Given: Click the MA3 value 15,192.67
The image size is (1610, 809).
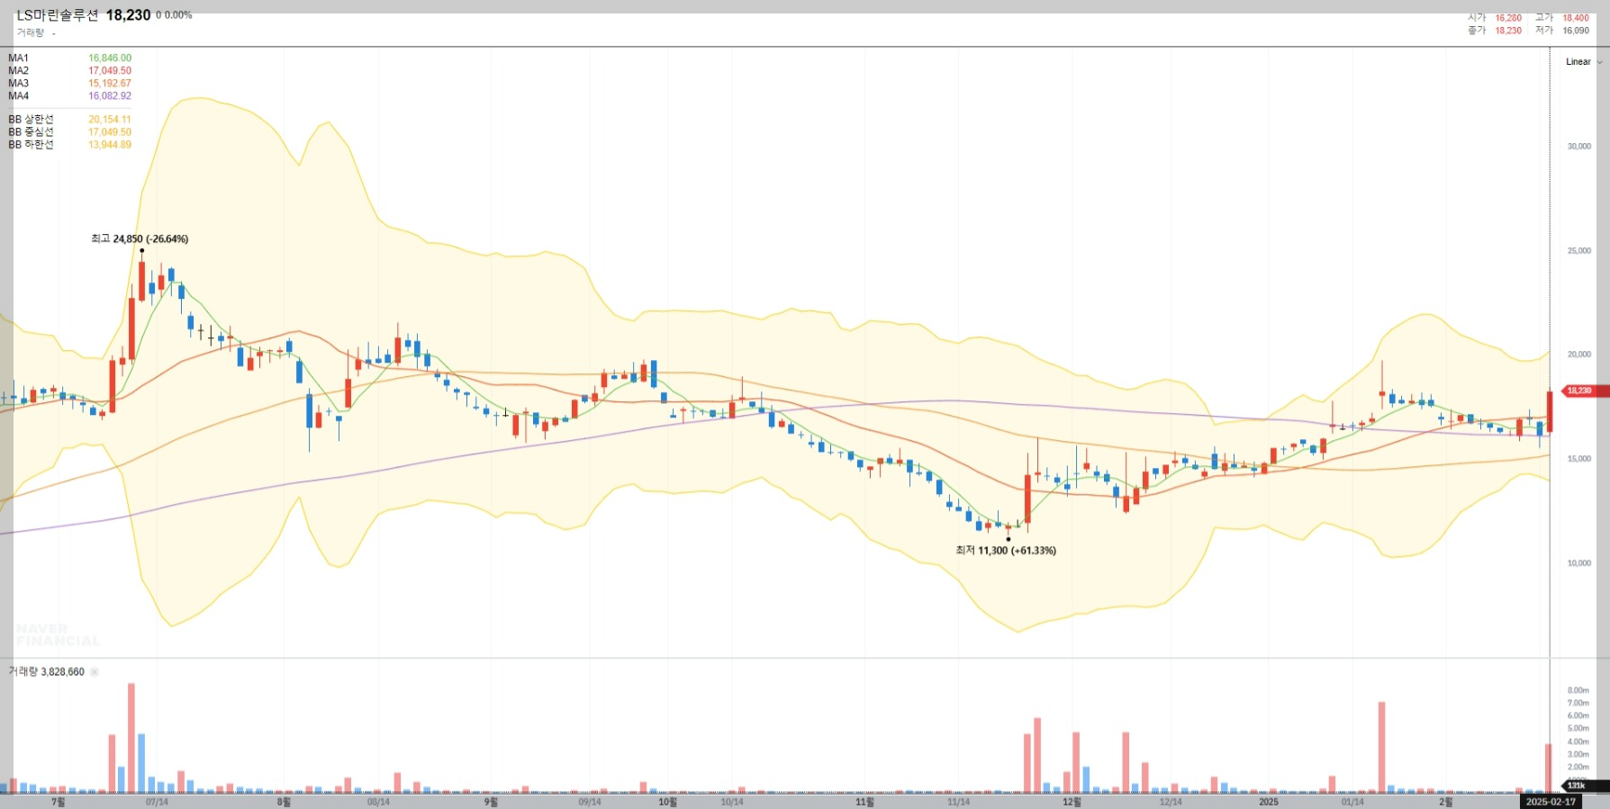Looking at the screenshot, I should point(110,83).
